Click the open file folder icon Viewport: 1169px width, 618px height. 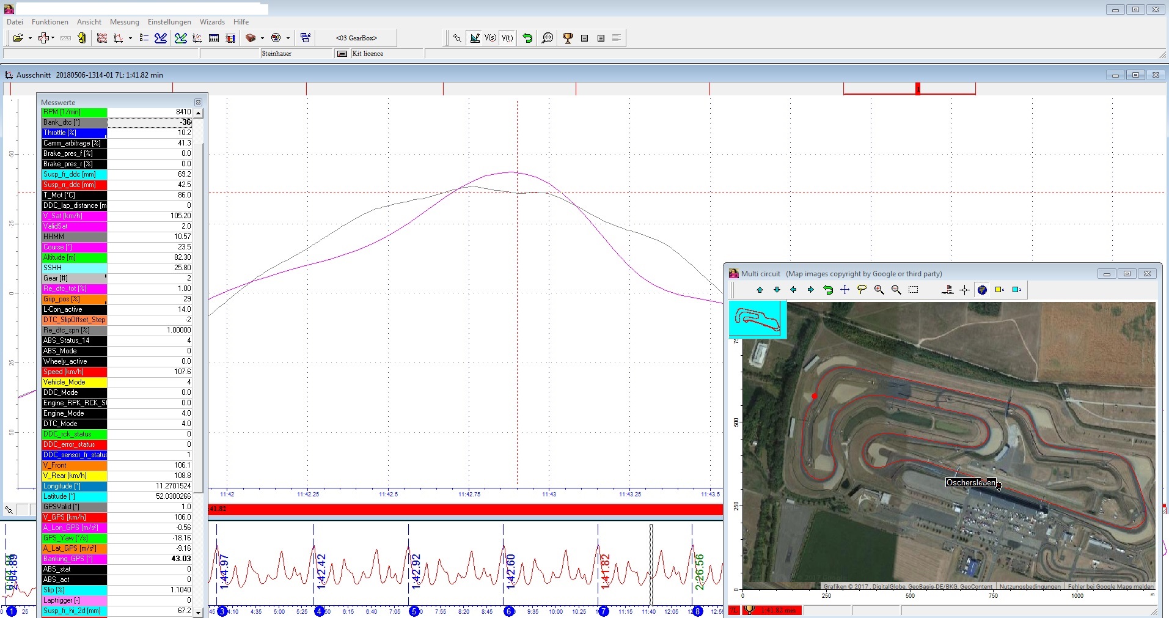point(18,38)
